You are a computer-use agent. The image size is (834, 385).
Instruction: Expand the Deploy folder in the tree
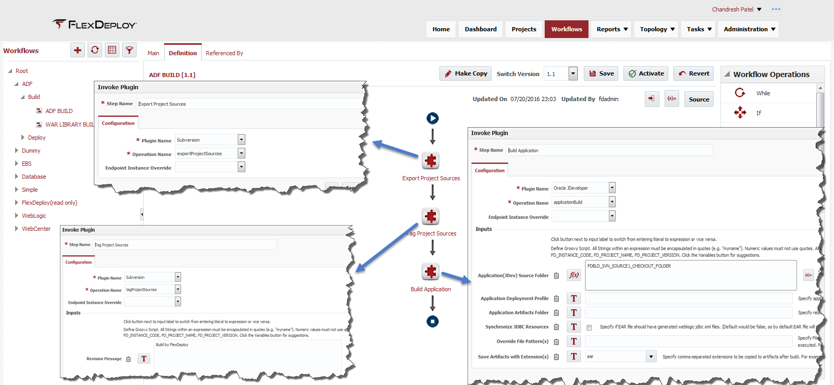point(23,138)
